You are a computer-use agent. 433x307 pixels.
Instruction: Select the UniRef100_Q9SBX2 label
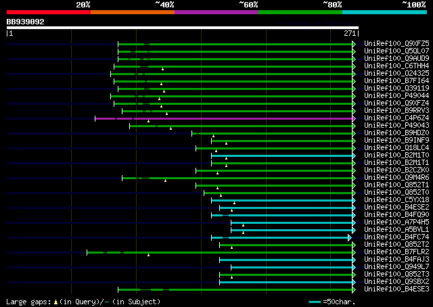[396, 282]
